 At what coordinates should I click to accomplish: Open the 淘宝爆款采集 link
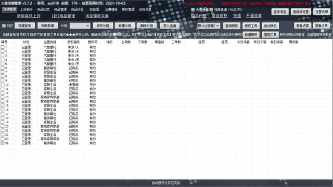[x=97, y=16]
